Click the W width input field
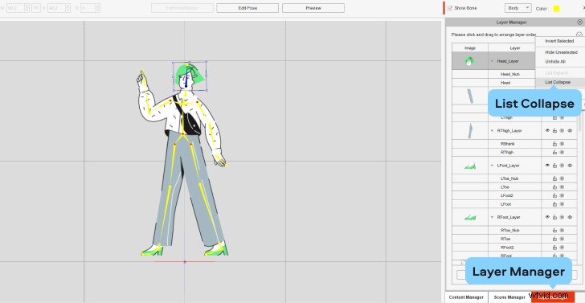This screenshot has height=303, width=585. pos(18,8)
